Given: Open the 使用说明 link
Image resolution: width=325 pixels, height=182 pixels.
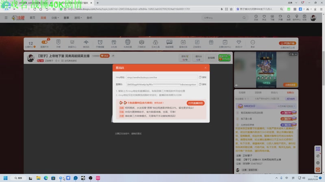Looking at the screenshot, I should [x=159, y=103].
